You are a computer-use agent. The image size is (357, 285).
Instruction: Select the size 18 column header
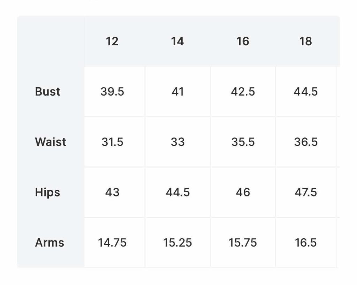click(x=305, y=42)
